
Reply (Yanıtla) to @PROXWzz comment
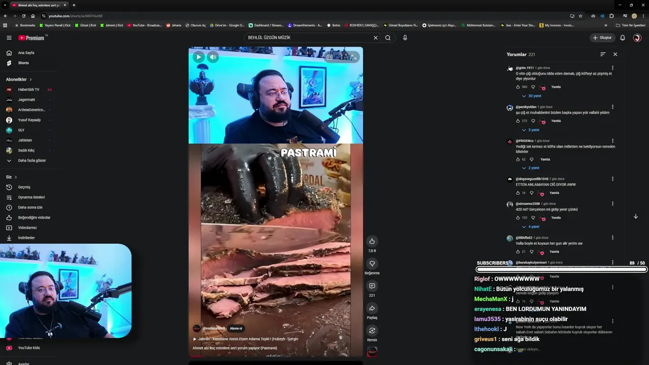[x=545, y=159]
